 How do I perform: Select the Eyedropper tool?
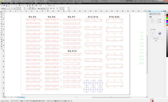point(1,42)
